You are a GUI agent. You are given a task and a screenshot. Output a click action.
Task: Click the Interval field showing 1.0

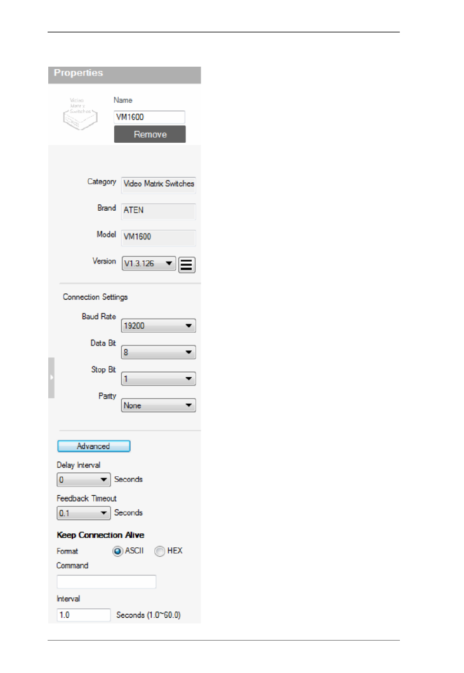pos(84,615)
